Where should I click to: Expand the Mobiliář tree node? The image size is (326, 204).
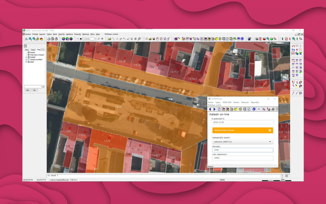coord(26,57)
